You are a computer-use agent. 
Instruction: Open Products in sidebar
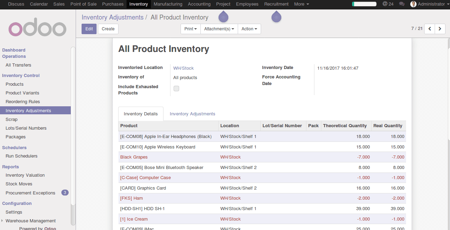click(15, 84)
